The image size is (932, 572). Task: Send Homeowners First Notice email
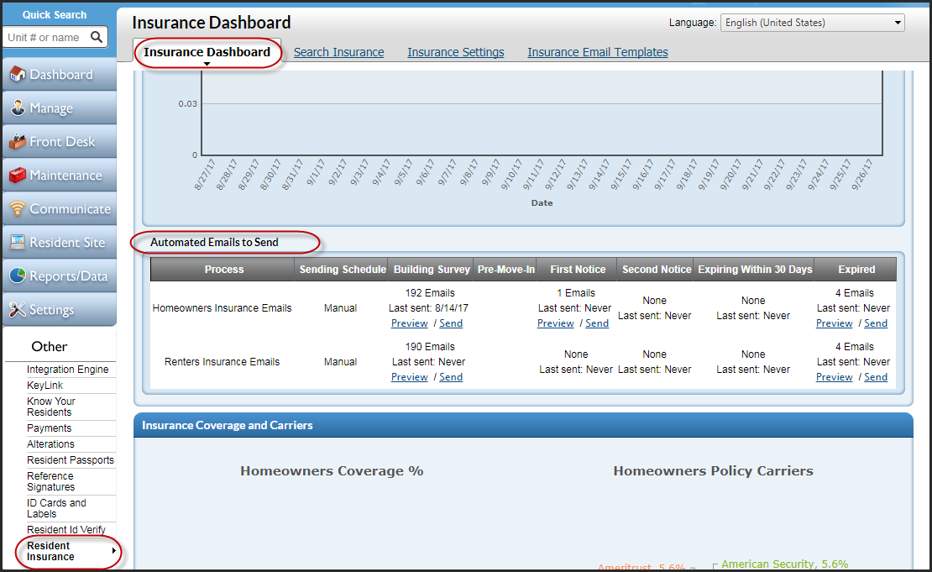(x=597, y=323)
